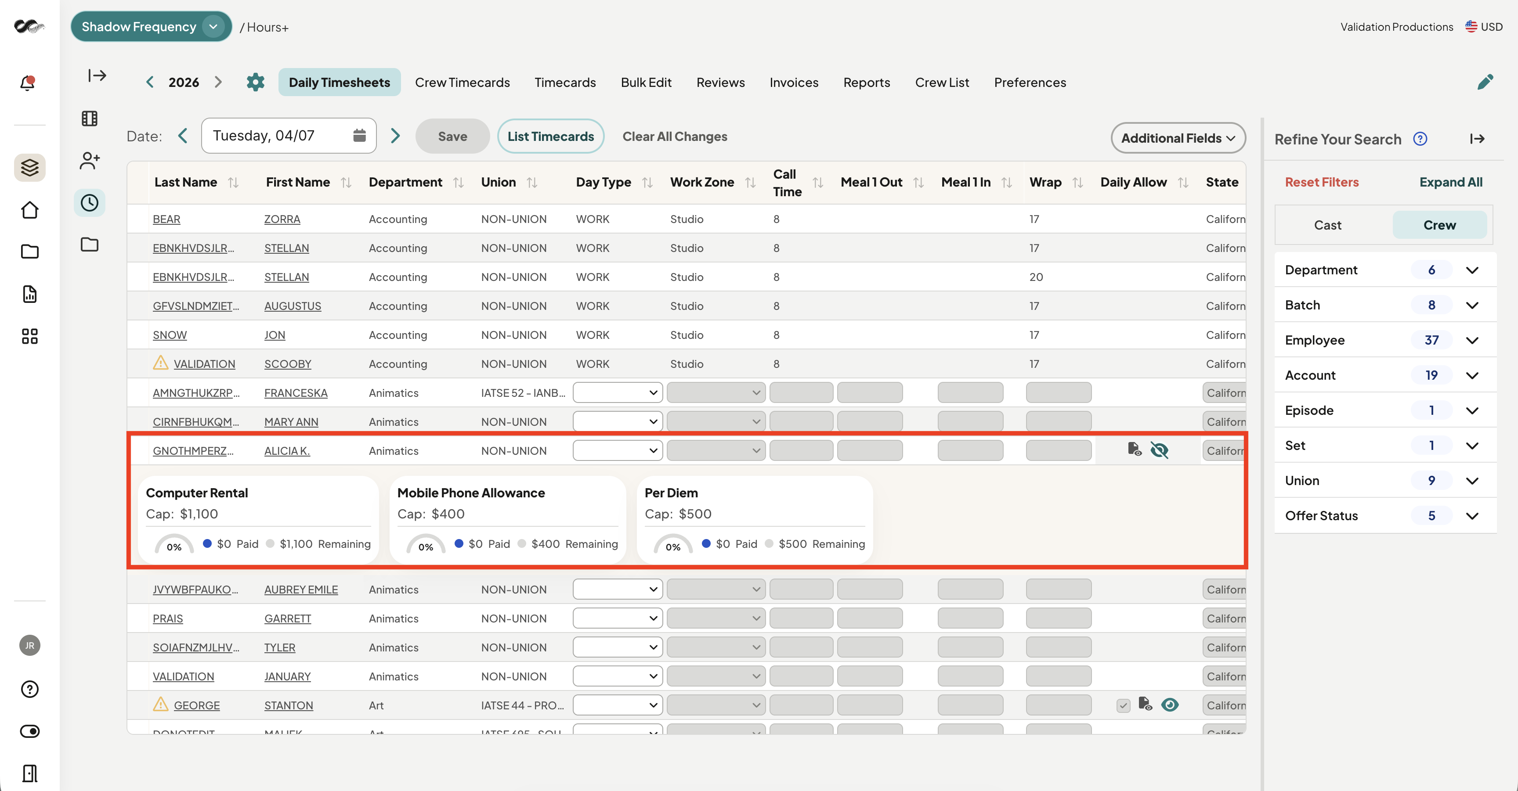Image resolution: width=1518 pixels, height=791 pixels.
Task: Open the Bulk Edit tab
Action: [x=646, y=82]
